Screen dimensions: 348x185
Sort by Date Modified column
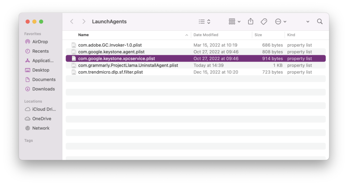click(206, 35)
